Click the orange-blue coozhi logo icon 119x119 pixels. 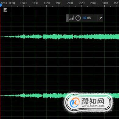click(x=75, y=102)
